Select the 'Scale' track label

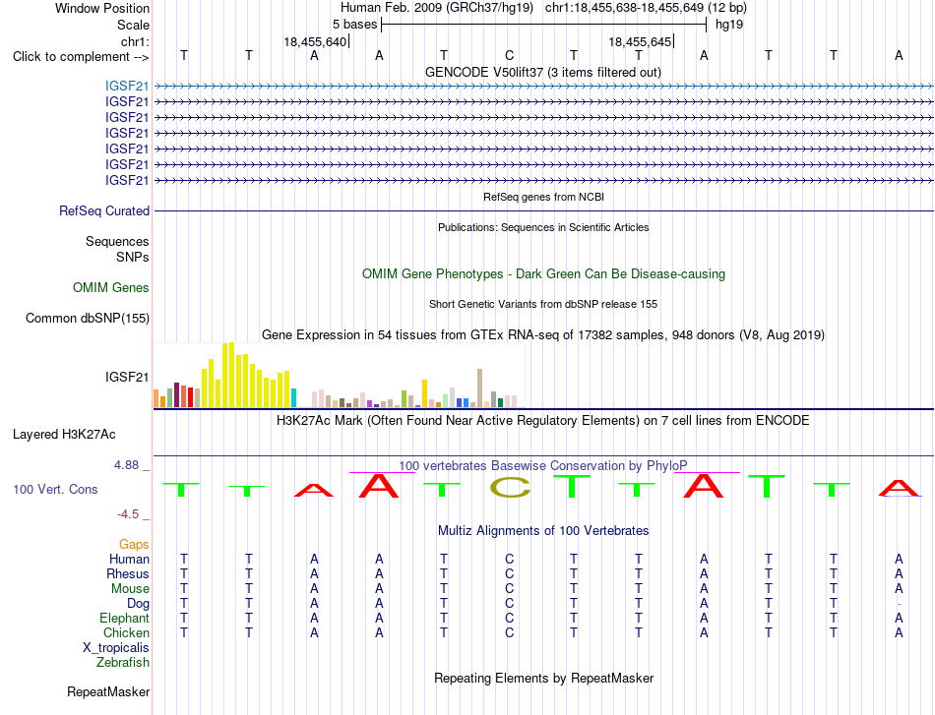133,25
